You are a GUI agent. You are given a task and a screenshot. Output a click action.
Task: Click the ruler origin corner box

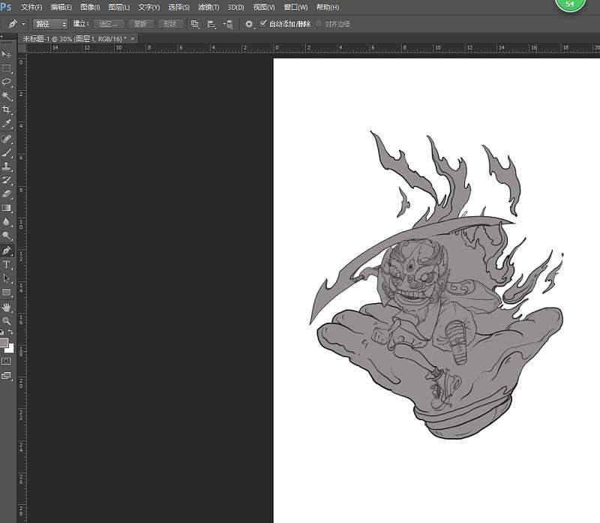pyautogui.click(x=22, y=48)
